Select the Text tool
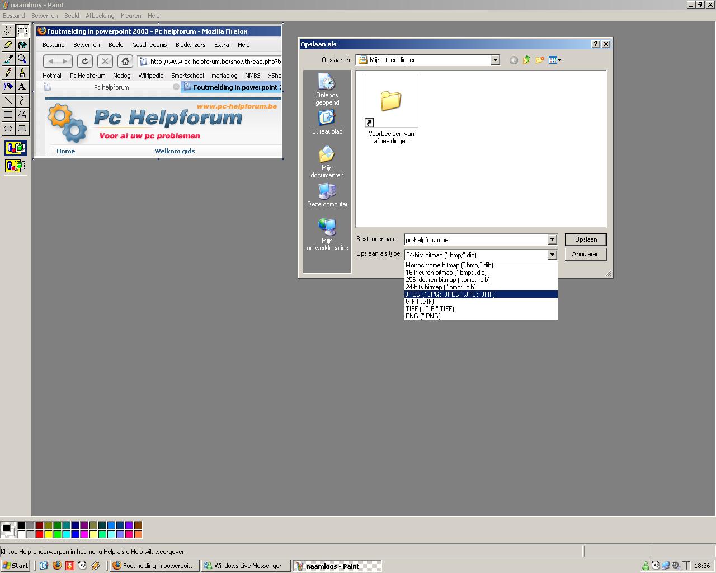The image size is (716, 573). pyautogui.click(x=22, y=87)
